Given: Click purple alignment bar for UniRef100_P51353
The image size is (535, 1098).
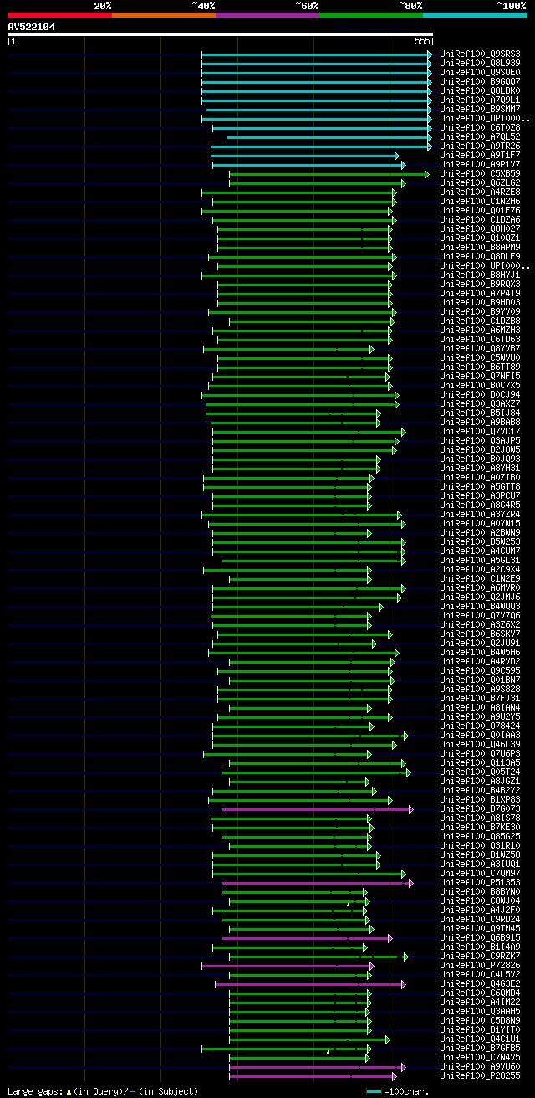Looking at the screenshot, I should point(317,883).
